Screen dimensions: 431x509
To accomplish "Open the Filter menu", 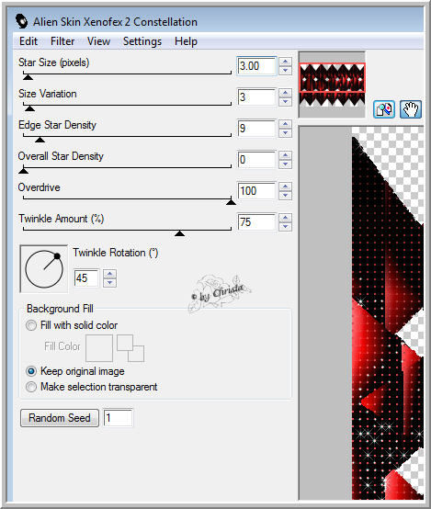I will [62, 41].
